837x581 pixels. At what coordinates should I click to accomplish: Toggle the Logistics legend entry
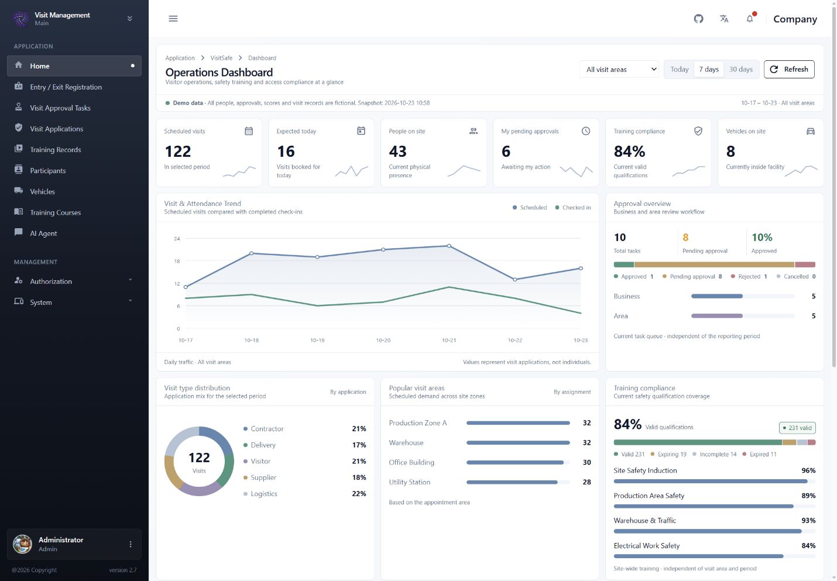click(260, 494)
